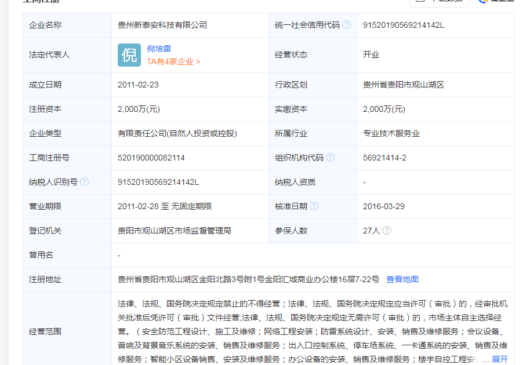
Task: Open the help icon beside 核准日期
Action: 314,206
